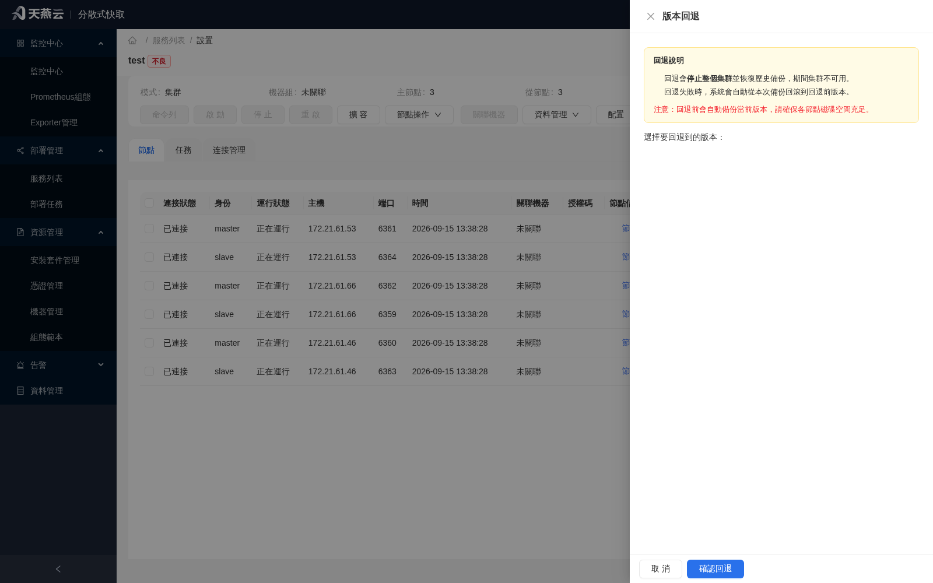
Task: Click the 告警 alarm icon in the sidebar
Action: [x=20, y=365]
